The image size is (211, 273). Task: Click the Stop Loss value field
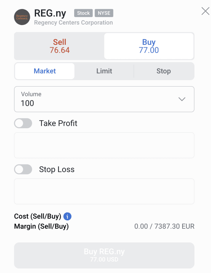(104, 191)
